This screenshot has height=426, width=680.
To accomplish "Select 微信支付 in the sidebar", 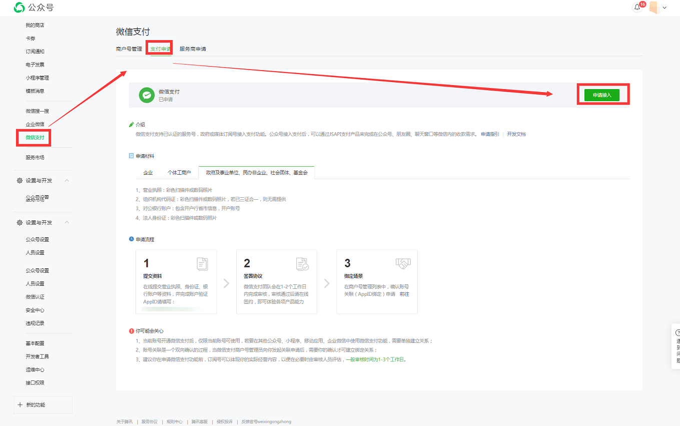I will click(35, 138).
